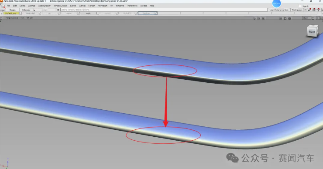Open the Preferences menu

click(132, 6)
